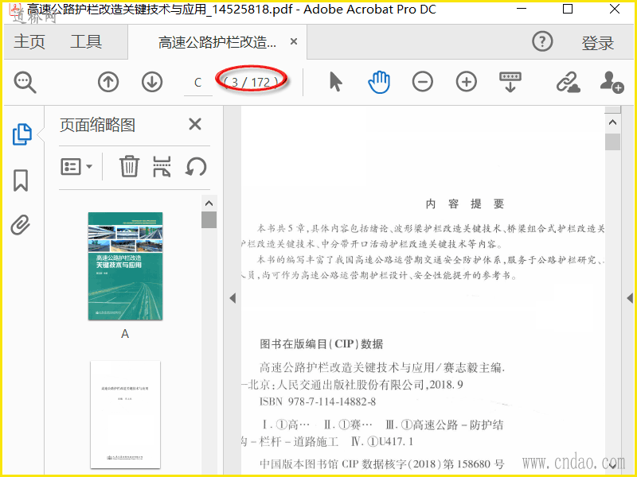
Task: Select the second page title thumbnail
Action: point(126,414)
